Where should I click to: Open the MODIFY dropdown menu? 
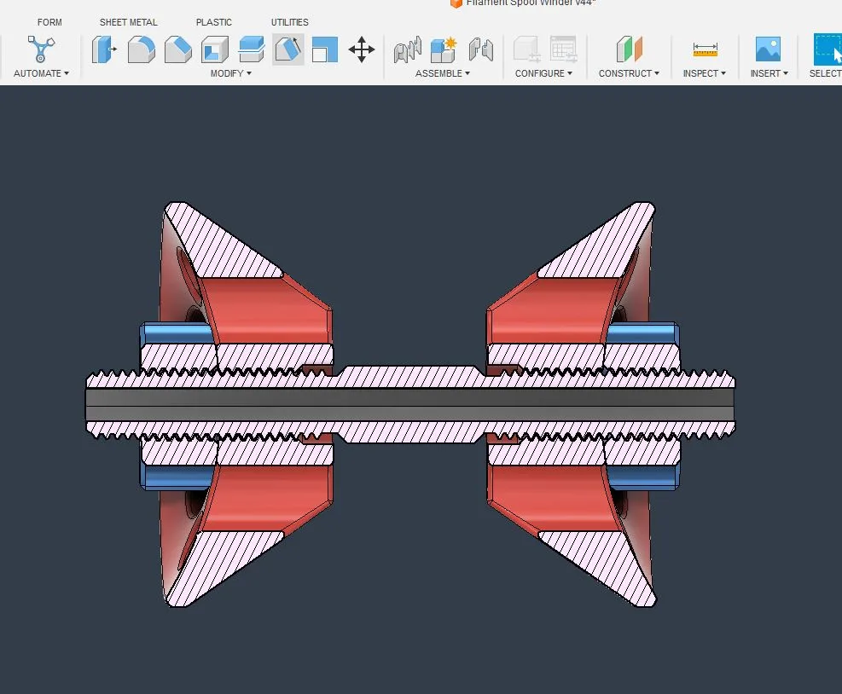[x=230, y=73]
